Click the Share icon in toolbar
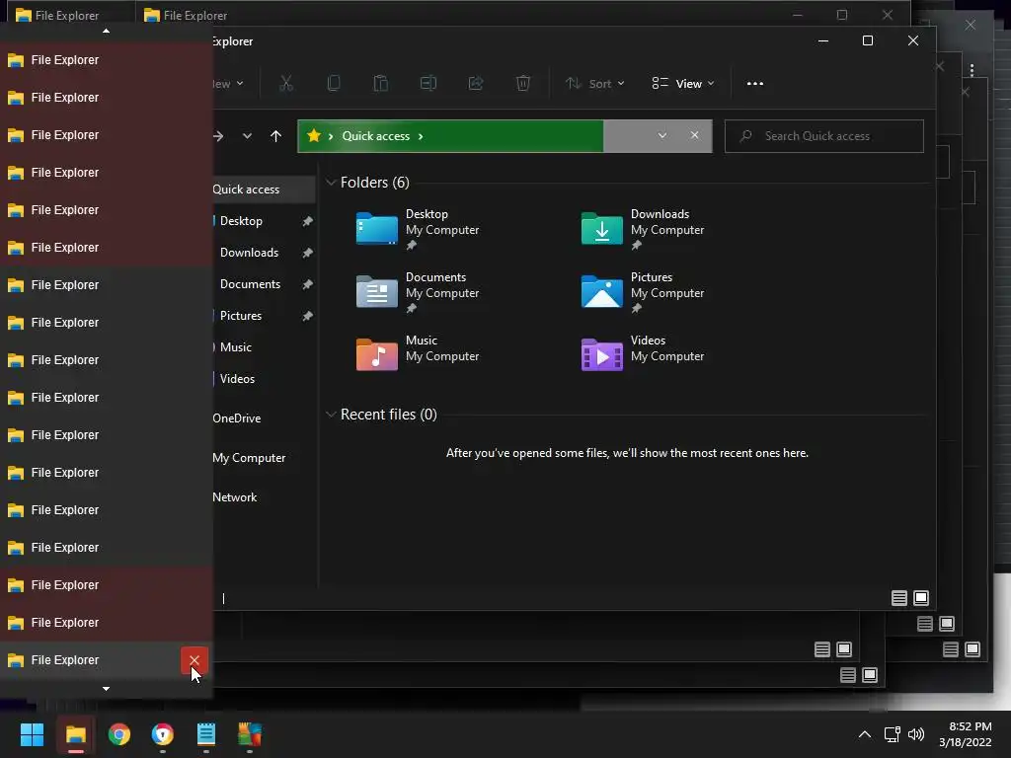The height and width of the screenshot is (758, 1011). pyautogui.click(x=476, y=83)
